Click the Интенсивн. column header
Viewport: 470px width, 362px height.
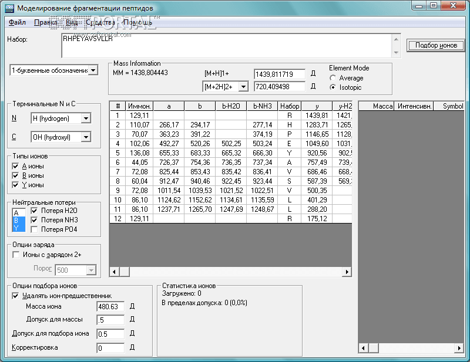415,106
